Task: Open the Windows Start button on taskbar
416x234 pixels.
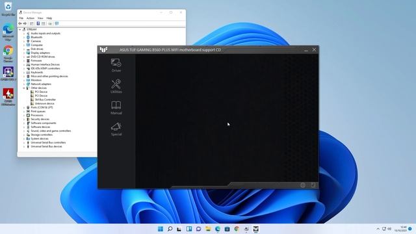Action: (161, 229)
